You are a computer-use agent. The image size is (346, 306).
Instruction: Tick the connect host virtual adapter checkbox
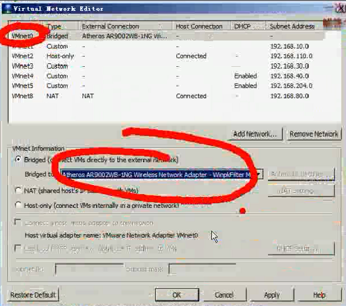coord(18,222)
